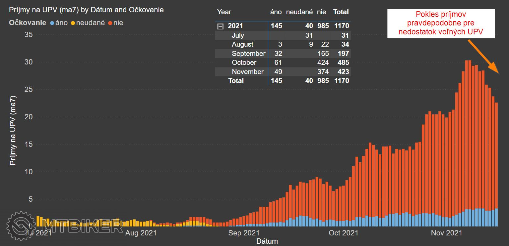509x246 pixels.
Task: Select the July row in the table
Action: click(x=238, y=35)
